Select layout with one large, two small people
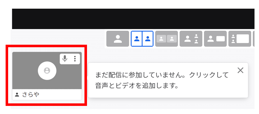259x114 pixels. pyautogui.click(x=191, y=39)
